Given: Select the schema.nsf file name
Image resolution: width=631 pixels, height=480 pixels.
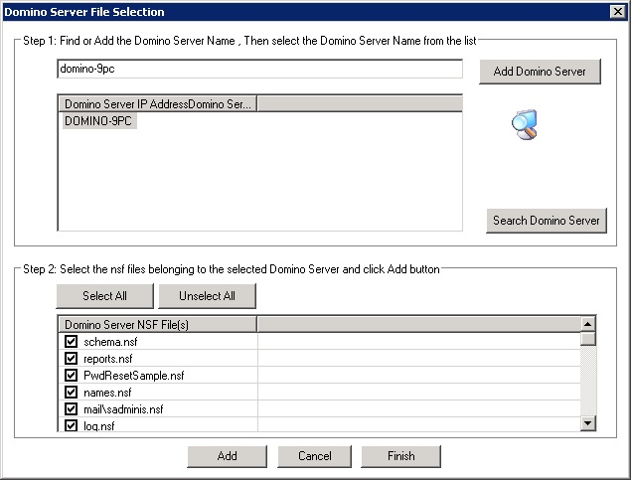Looking at the screenshot, I should tap(110, 342).
